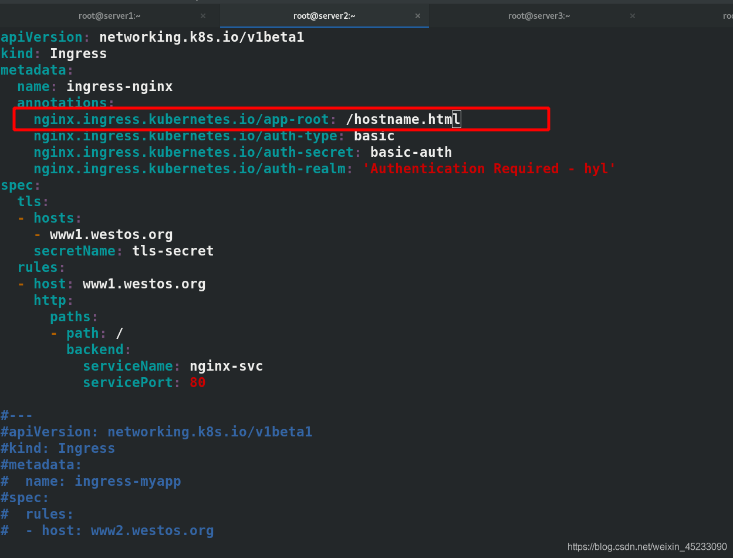Image resolution: width=733 pixels, height=558 pixels.
Task: Click 'www1.westos.org' under tls hosts
Action: pyautogui.click(x=112, y=234)
